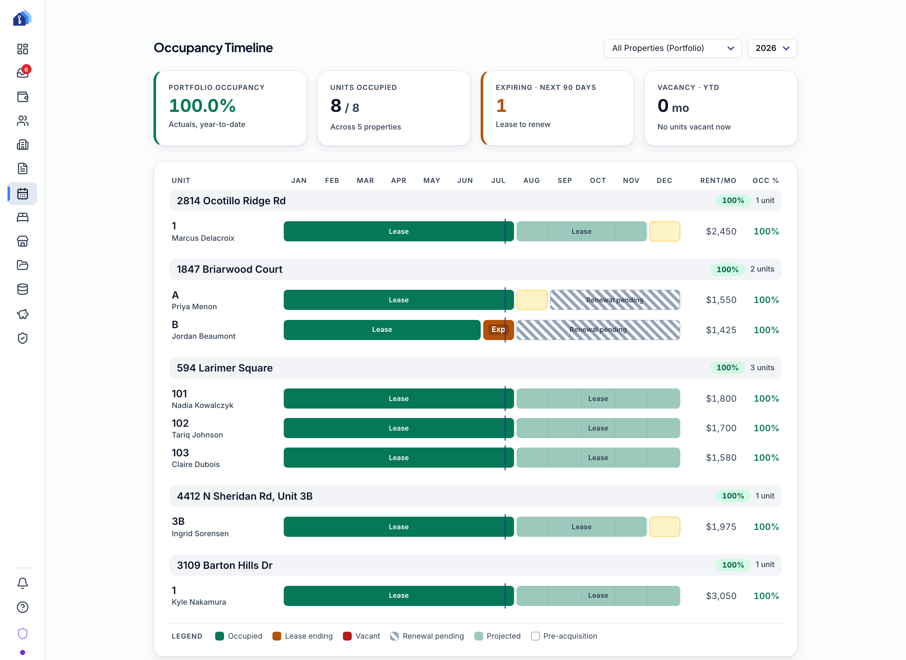Click the Renewal pending legend hatched swatch
Viewport: 906px width, 660px height.
tap(394, 636)
